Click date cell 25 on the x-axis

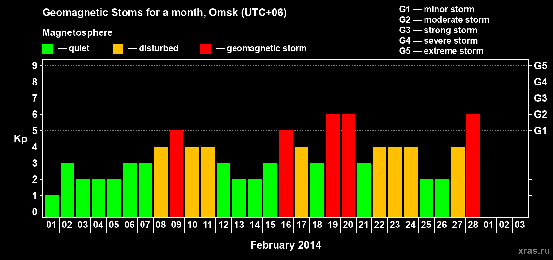tap(426, 225)
